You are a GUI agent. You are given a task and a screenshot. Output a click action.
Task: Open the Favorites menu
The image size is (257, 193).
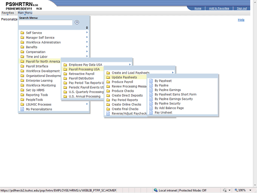[8, 13]
